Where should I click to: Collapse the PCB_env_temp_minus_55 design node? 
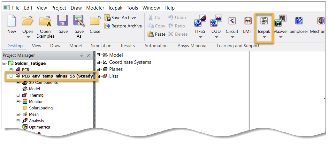click(11, 76)
